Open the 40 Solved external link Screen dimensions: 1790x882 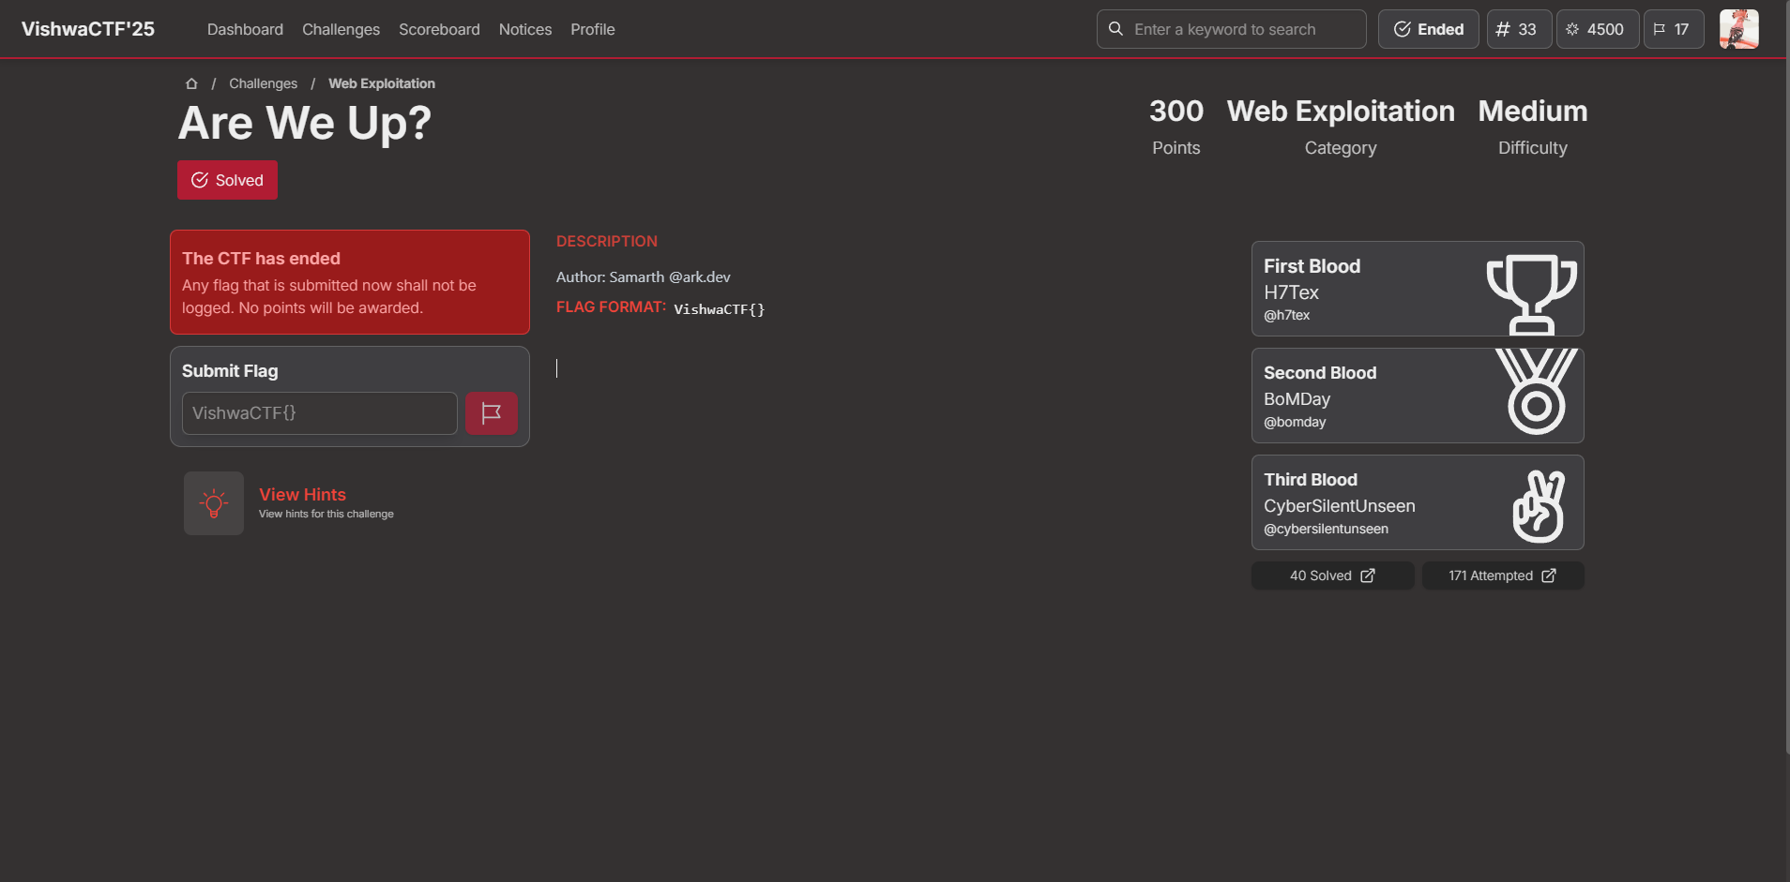pos(1332,576)
